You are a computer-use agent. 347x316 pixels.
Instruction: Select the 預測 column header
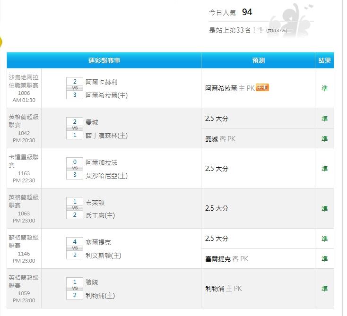(258, 60)
